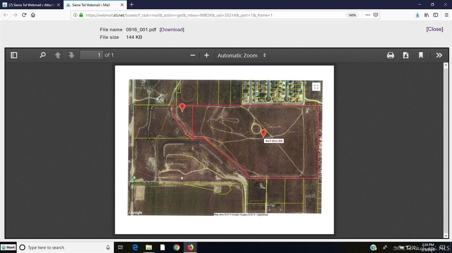Click the Close link

pyautogui.click(x=434, y=29)
